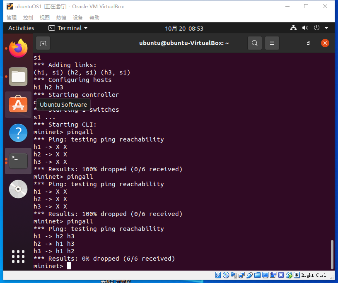Open the 管理 menu in VirtualBox
338x283 pixels.
click(x=12, y=17)
